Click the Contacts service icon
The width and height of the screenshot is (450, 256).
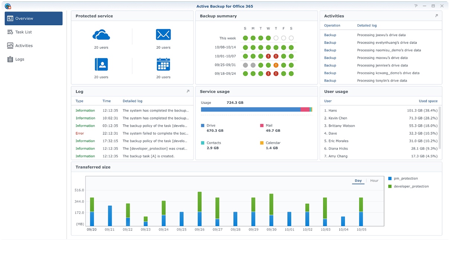pos(101,64)
